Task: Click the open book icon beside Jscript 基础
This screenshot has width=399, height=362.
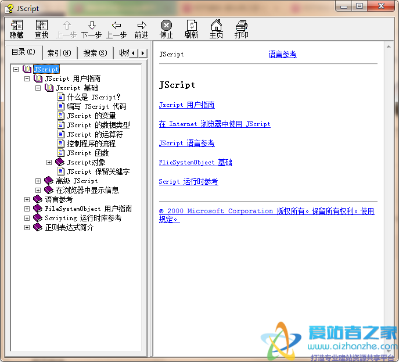Action: coord(49,88)
